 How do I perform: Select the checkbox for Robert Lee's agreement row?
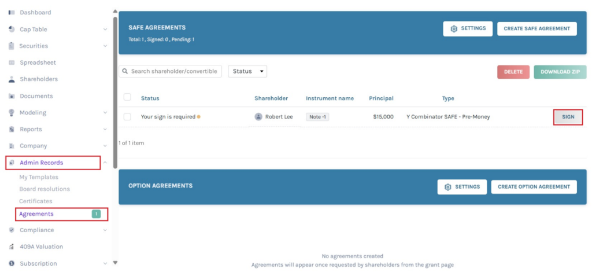click(127, 117)
